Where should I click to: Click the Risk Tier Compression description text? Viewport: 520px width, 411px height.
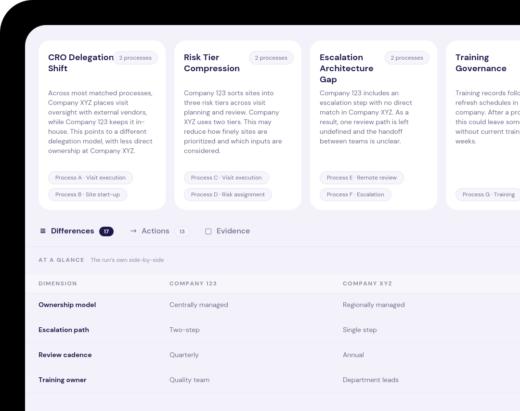(233, 122)
